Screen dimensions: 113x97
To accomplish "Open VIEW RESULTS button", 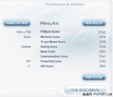I will [x=94, y=23].
